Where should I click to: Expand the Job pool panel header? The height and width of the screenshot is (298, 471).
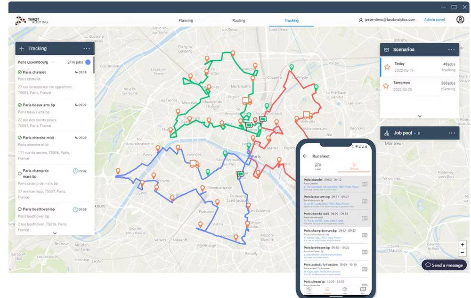tap(404, 133)
